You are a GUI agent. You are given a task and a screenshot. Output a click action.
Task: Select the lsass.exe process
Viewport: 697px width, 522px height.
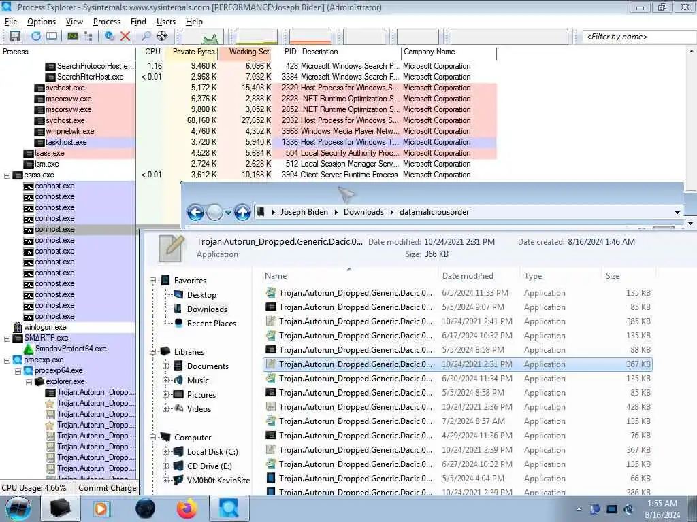click(x=49, y=153)
